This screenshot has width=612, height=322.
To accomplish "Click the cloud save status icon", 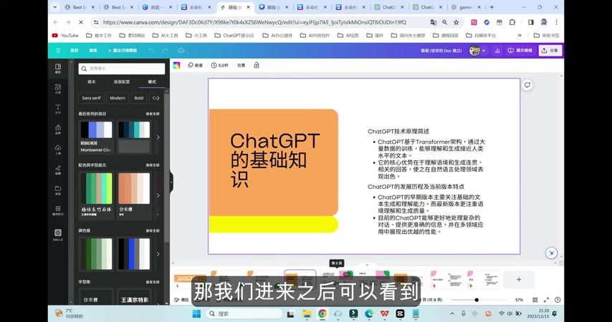I will (x=181, y=50).
